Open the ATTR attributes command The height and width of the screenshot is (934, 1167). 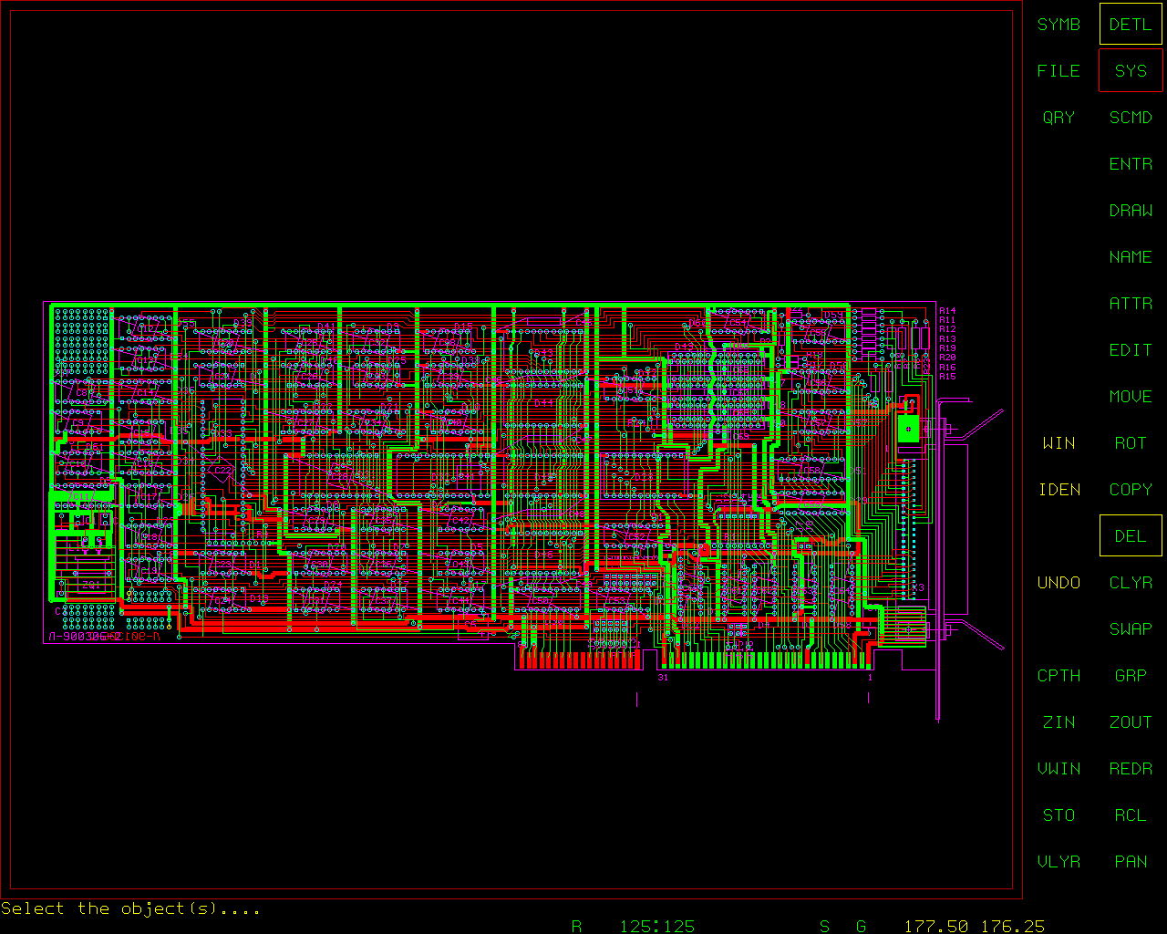[x=1131, y=304]
